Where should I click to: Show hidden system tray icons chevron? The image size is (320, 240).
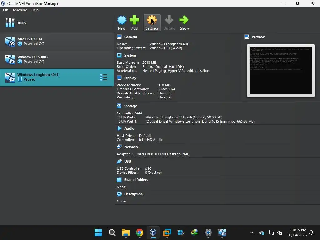(x=252, y=232)
